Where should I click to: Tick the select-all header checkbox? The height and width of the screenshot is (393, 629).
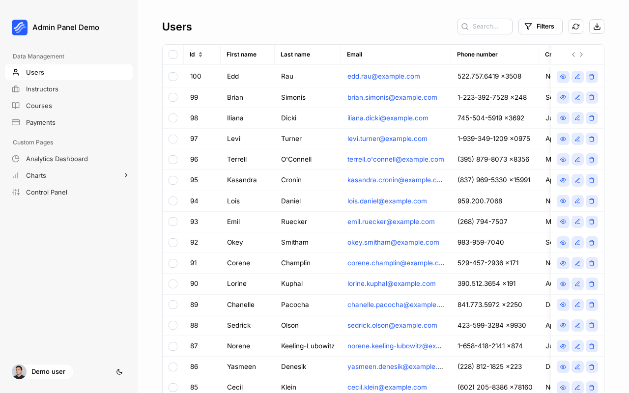173,55
